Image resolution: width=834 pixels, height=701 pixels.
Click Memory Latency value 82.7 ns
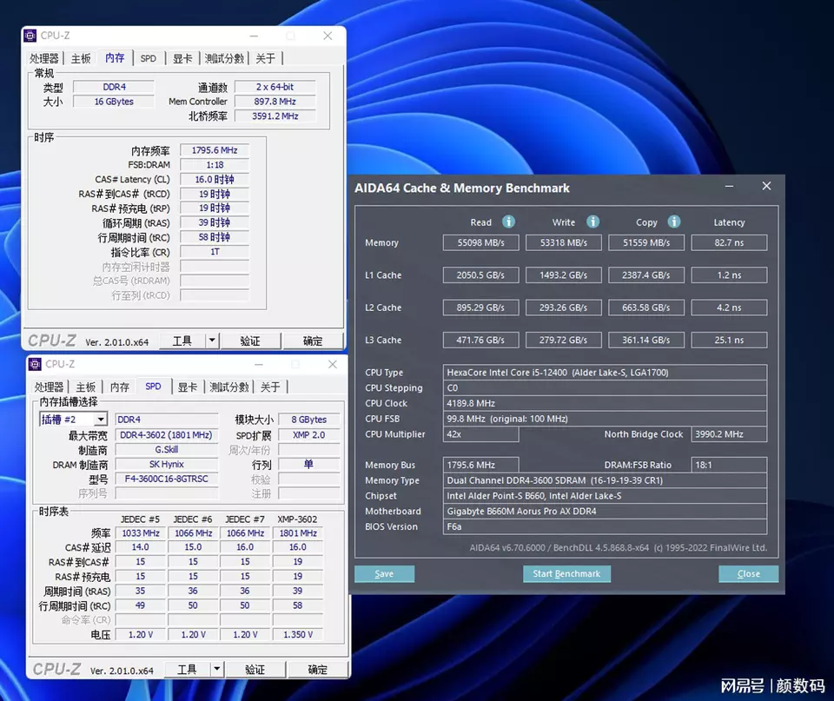(x=729, y=242)
